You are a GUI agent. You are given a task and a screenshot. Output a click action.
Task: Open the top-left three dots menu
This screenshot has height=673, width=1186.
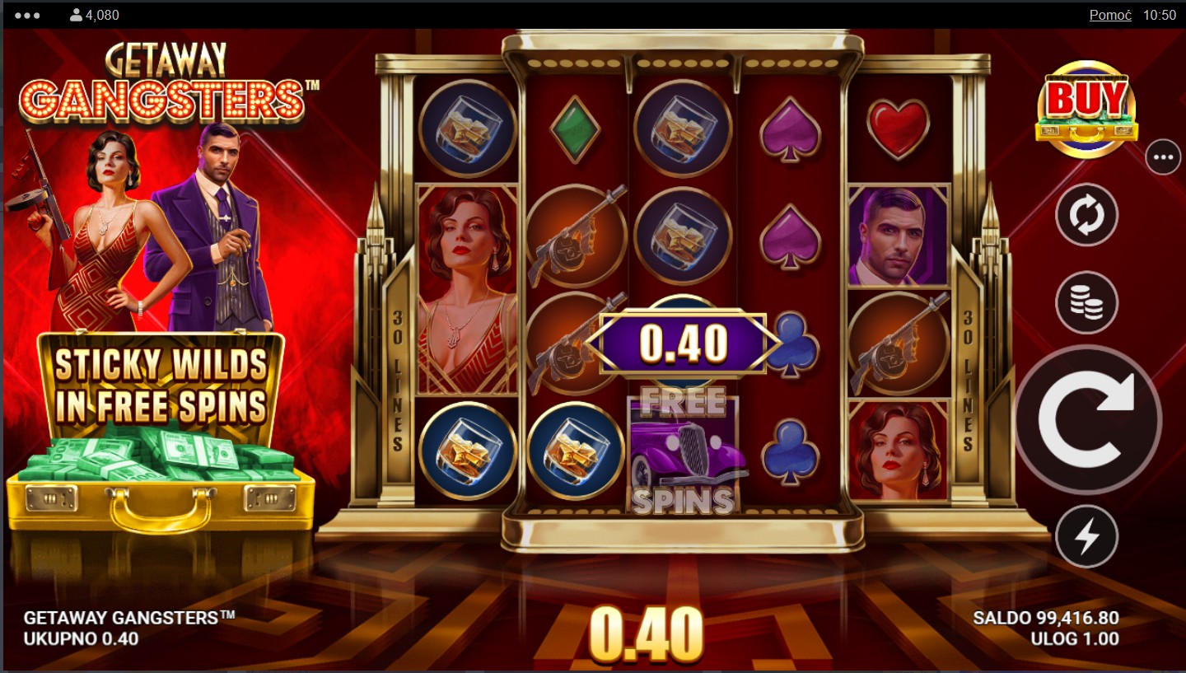click(27, 15)
